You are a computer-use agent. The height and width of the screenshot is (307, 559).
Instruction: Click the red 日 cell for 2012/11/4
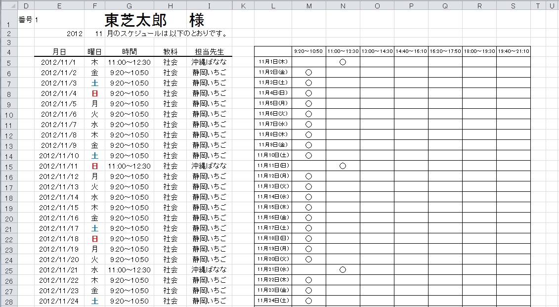pyautogui.click(x=94, y=94)
